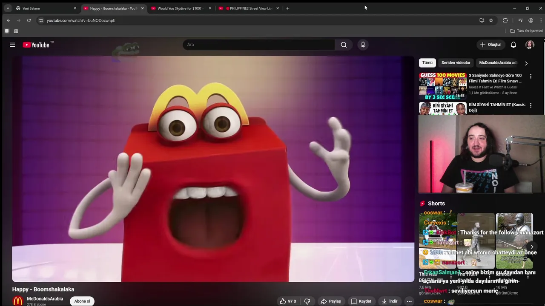Screen dimensions: 545x306
Task: Open the Kim Siyahı Tahmin Et thumbnail
Action: [x=442, y=108]
